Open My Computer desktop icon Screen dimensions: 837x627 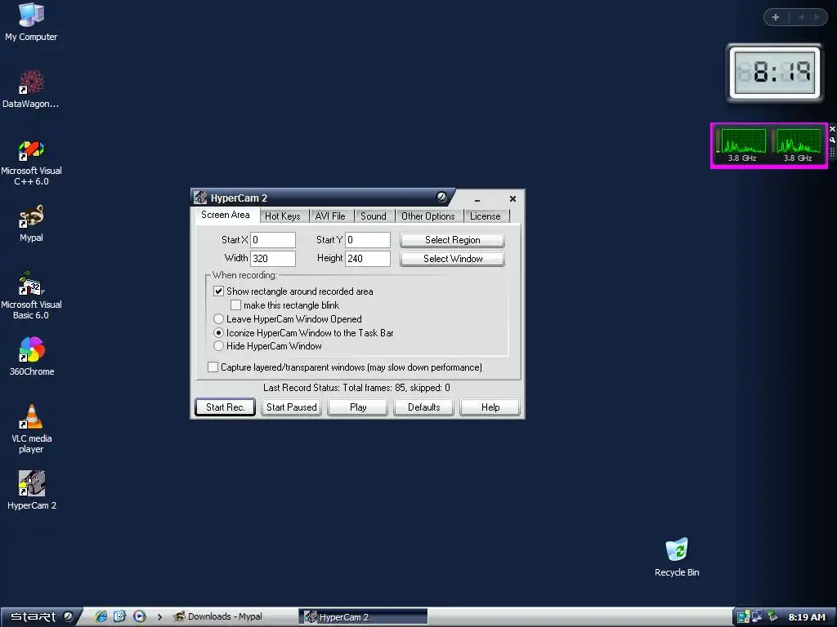(x=31, y=22)
